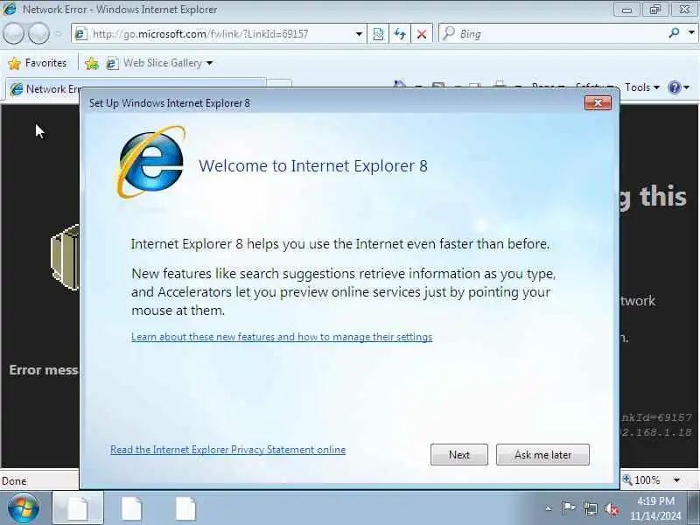
Task: Click the Web Slice Gallery page icon
Action: pos(112,63)
